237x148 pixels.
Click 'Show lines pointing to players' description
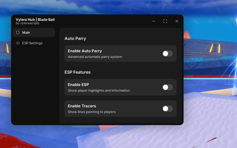click(92, 112)
